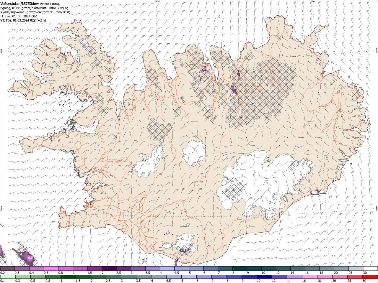
Task: Click the 'VT: Fös. 01.03.2024 02Z (+2 h)' line
Action: tap(23, 20)
